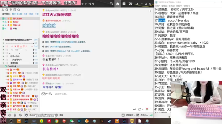Click the 控麦 link
Image resolution: width=222 pixels, height=124 pixels.
[26, 14]
